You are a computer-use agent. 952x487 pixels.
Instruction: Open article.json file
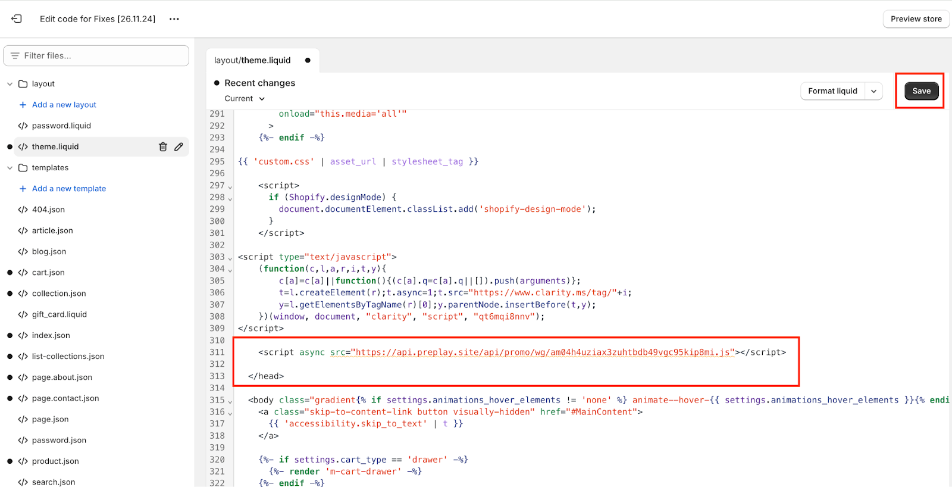pos(52,230)
